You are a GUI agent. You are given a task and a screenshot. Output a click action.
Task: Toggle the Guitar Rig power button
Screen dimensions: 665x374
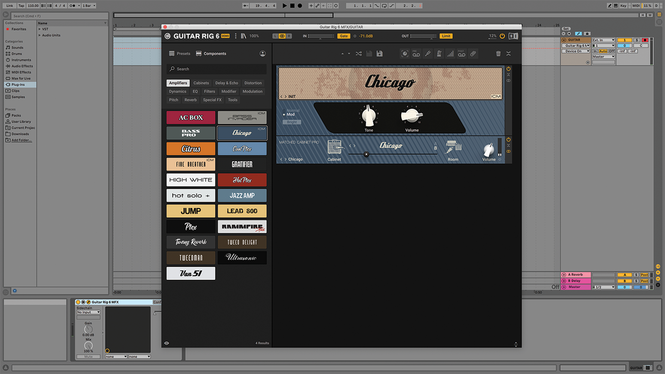(x=501, y=35)
